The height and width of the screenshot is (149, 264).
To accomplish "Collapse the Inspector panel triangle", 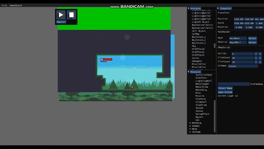I will click(218, 8).
